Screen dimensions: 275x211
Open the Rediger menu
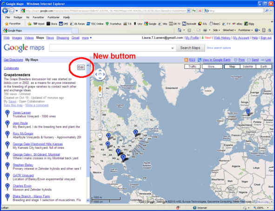18,17
